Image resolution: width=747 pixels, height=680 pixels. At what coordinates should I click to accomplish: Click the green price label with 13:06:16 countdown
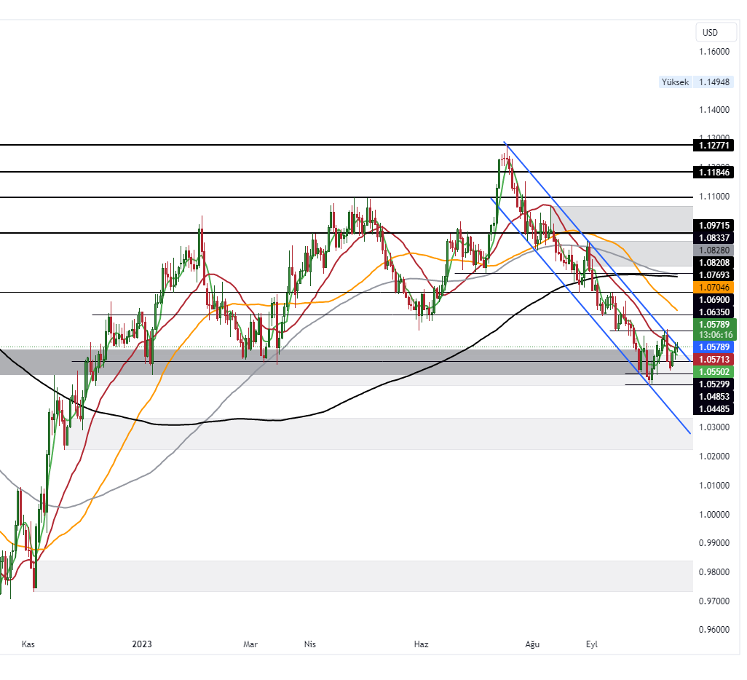(x=715, y=329)
